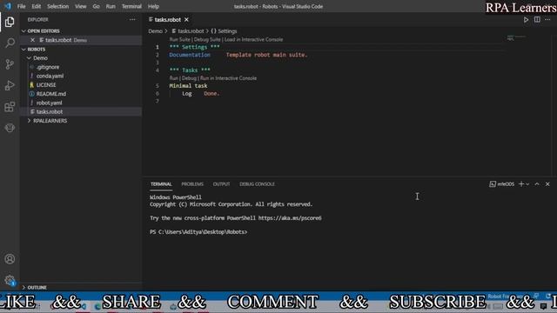
Task: Open the Extensions view icon
Action: (x=10, y=107)
